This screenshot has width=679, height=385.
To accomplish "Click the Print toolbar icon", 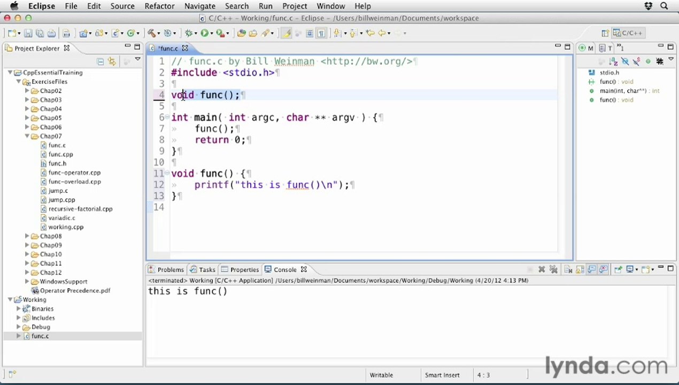I will [x=51, y=33].
